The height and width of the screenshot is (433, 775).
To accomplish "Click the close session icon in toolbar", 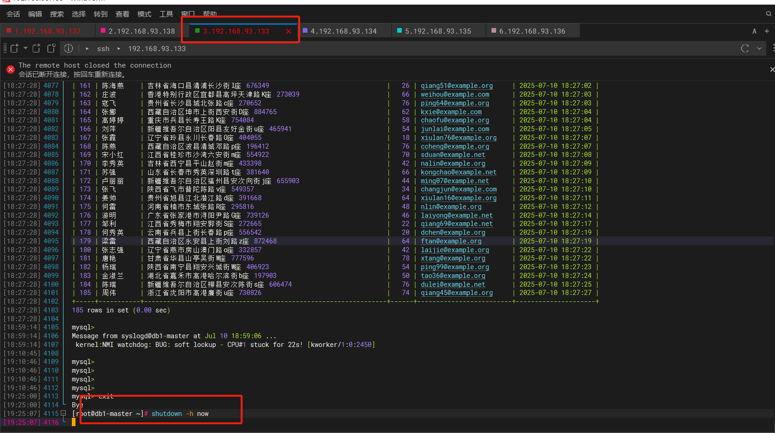I will (36, 48).
